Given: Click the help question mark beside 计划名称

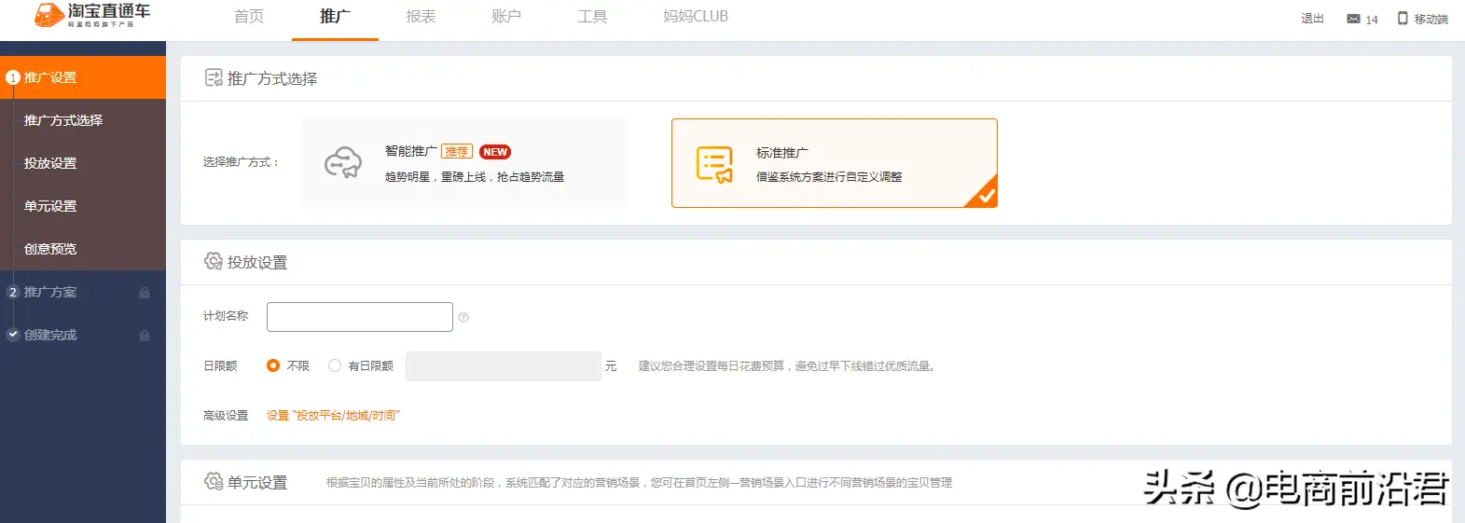Looking at the screenshot, I should pyautogui.click(x=463, y=318).
